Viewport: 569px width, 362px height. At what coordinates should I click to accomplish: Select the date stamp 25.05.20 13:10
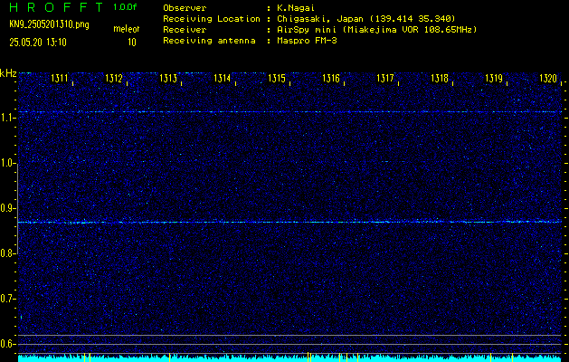38,43
